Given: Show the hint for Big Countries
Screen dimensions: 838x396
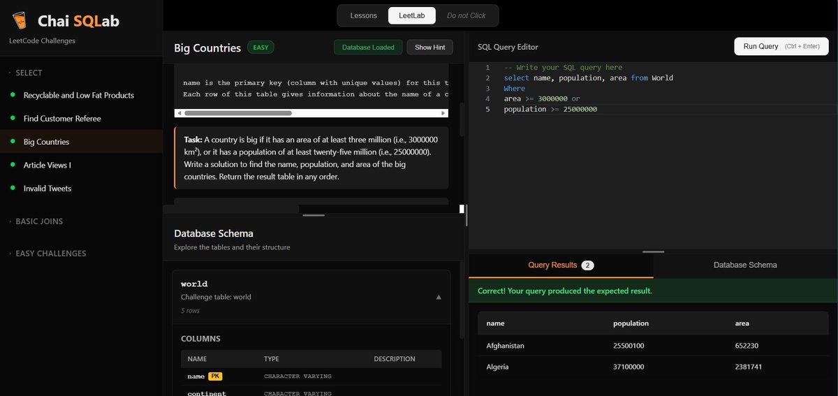Looking at the screenshot, I should [429, 47].
